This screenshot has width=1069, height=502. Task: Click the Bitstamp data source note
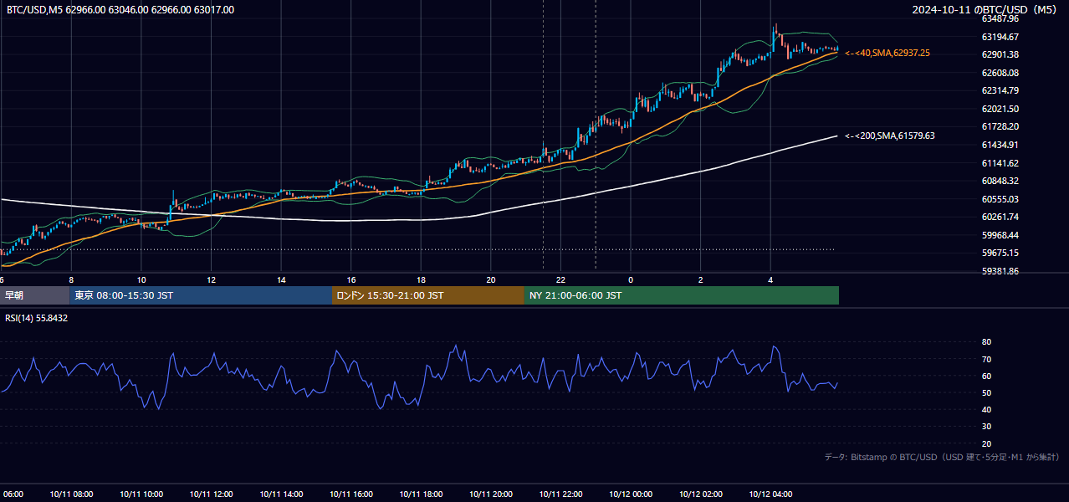click(x=942, y=457)
